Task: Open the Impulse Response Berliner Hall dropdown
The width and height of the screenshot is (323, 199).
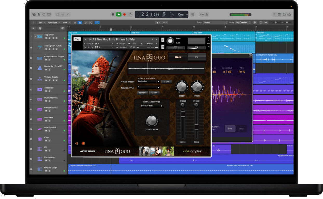Action: (x=152, y=106)
